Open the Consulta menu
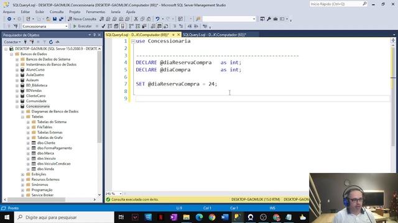This screenshot has width=398, height=223. 57,12
